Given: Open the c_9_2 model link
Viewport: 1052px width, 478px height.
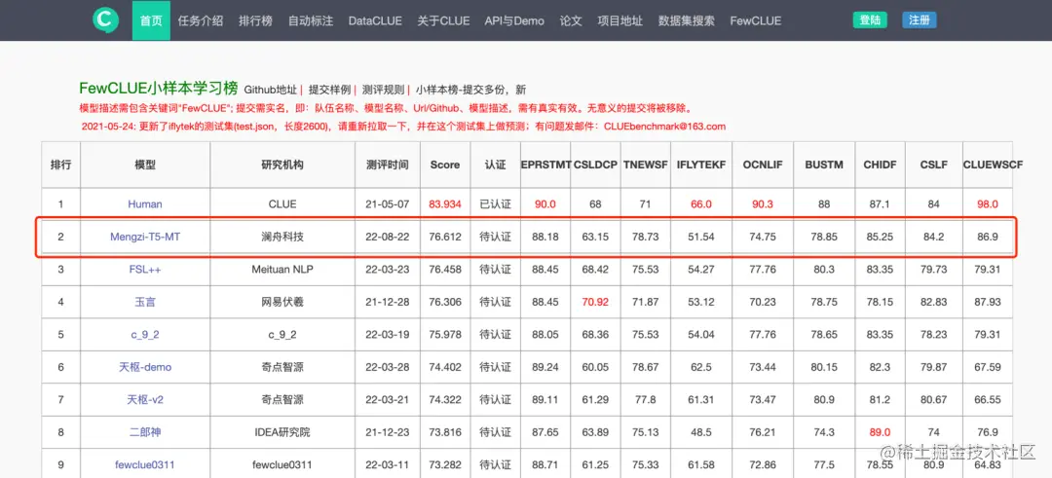Looking at the screenshot, I should click(145, 334).
